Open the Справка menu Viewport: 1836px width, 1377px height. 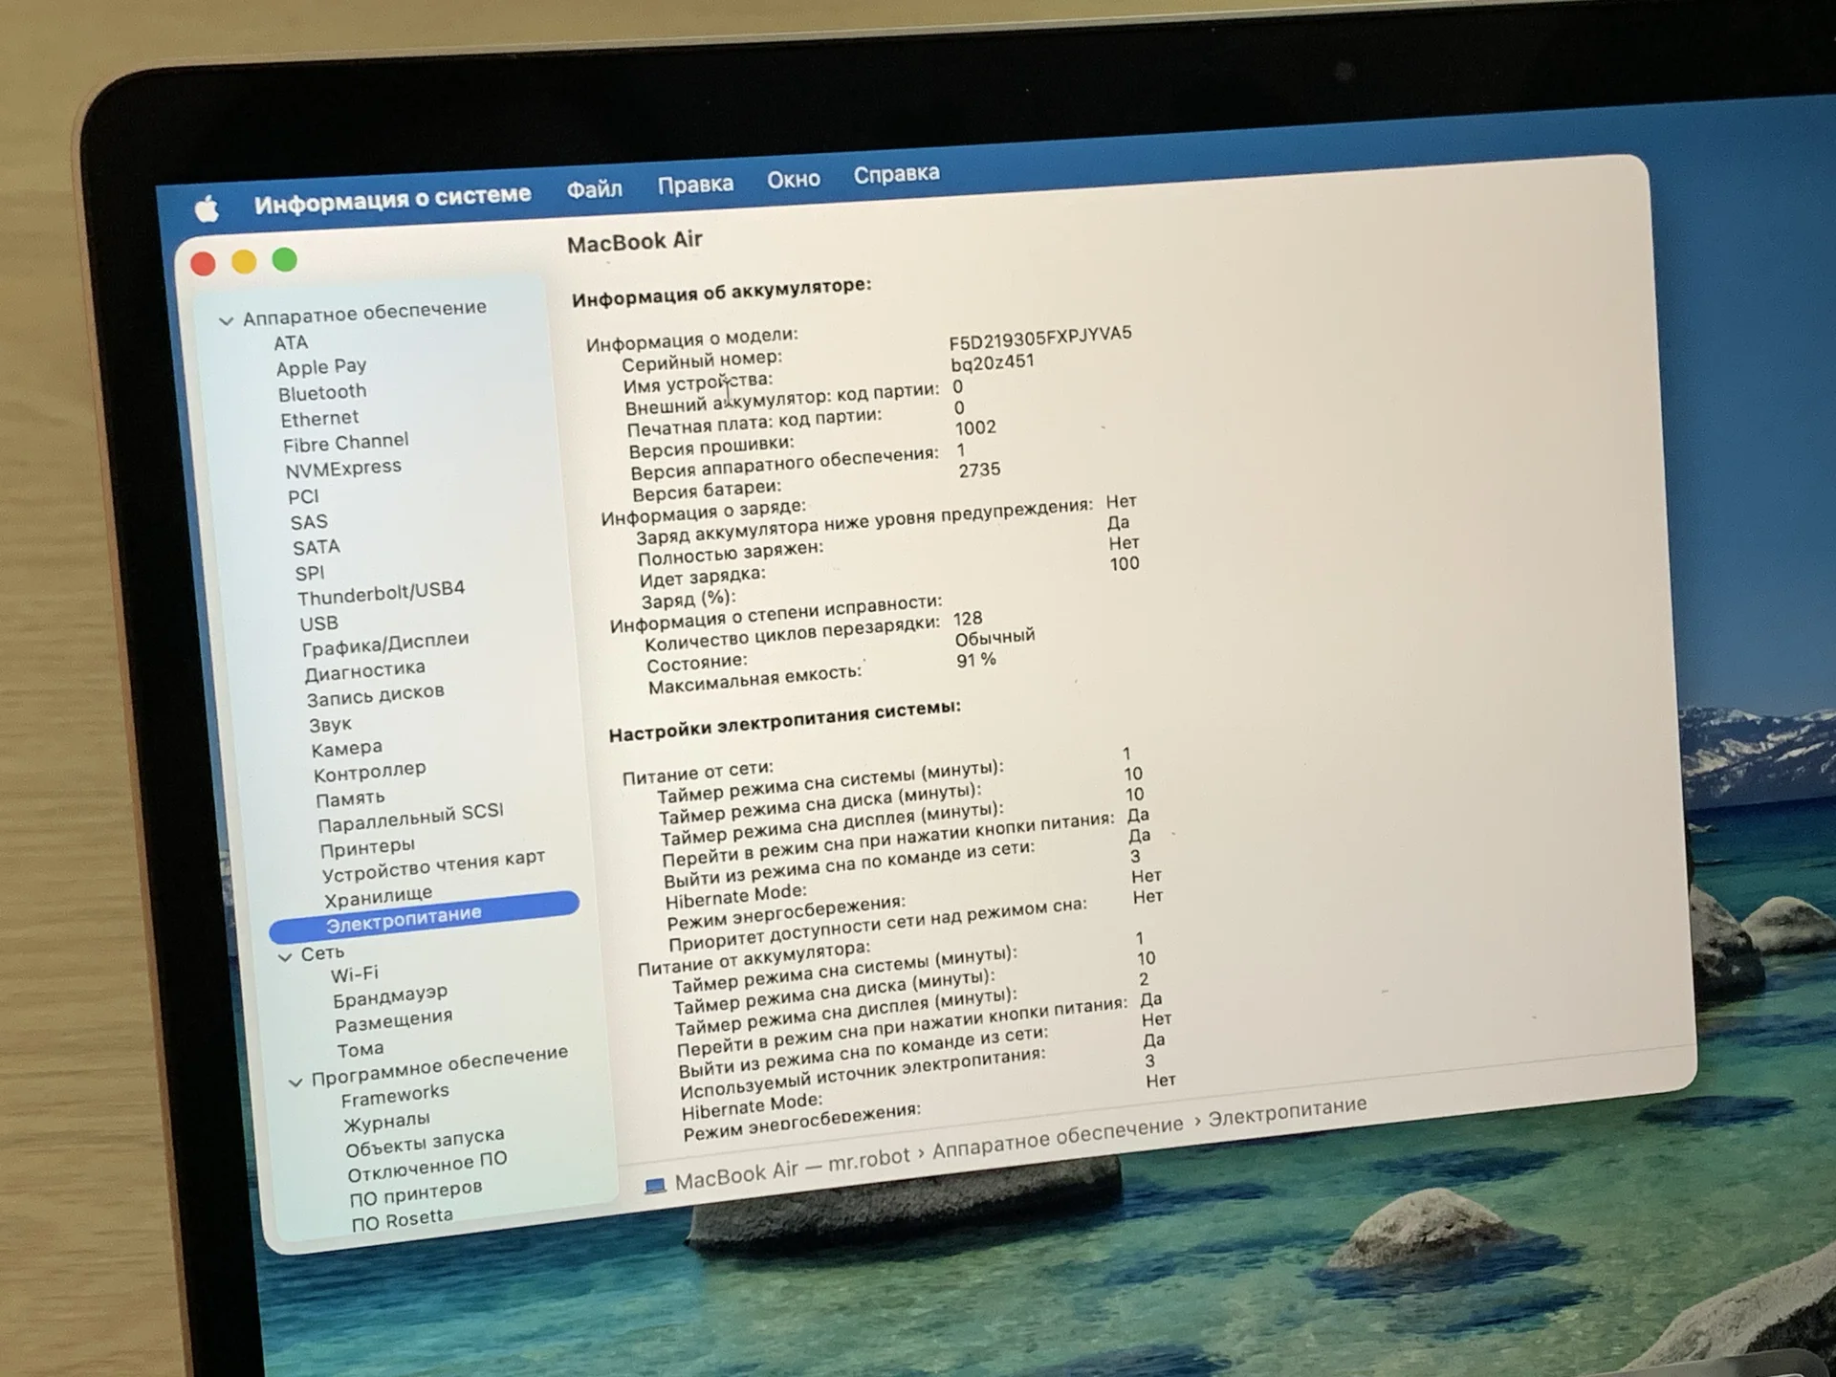[896, 174]
